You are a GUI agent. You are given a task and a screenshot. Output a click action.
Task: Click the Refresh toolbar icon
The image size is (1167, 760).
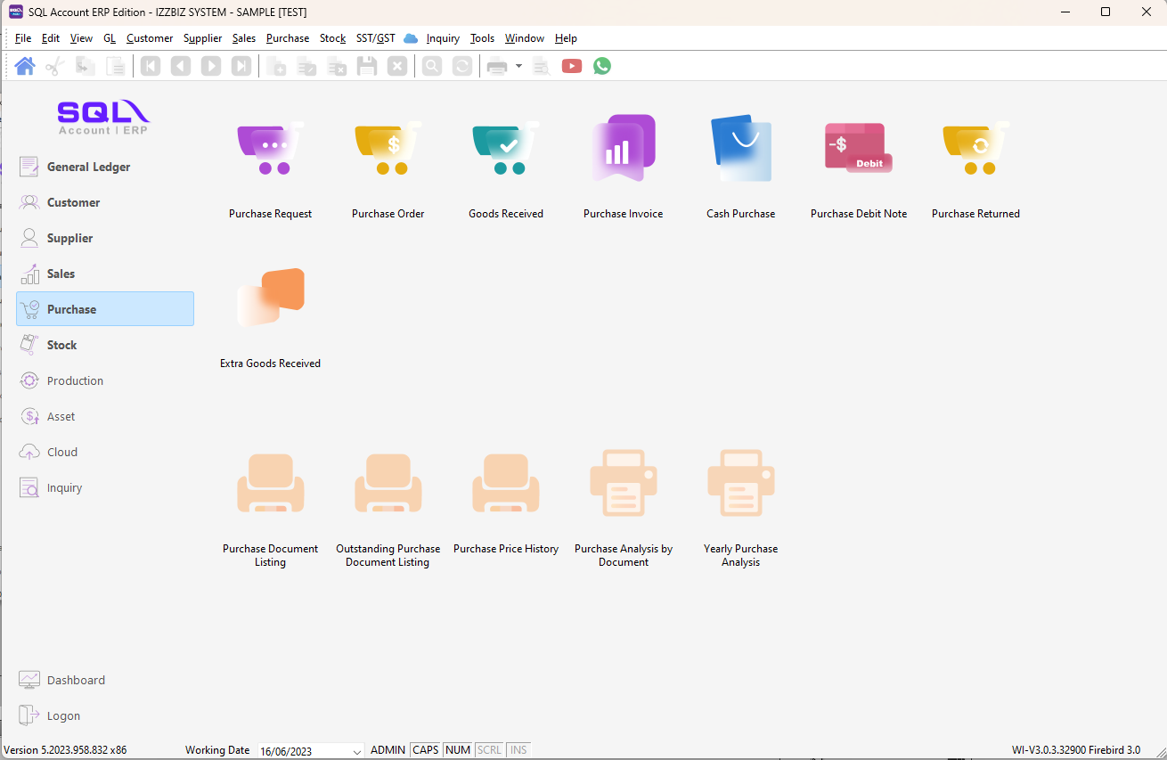tap(462, 66)
